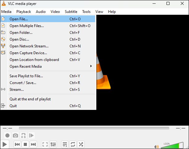
Task: Select Open Location from clipboard
Action: tap(48, 60)
